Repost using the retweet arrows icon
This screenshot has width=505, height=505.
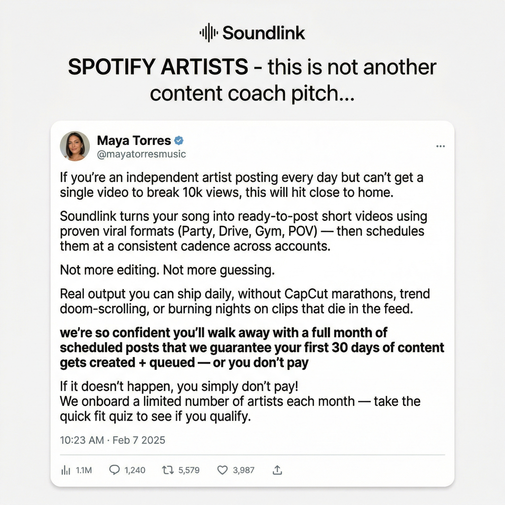click(x=168, y=470)
